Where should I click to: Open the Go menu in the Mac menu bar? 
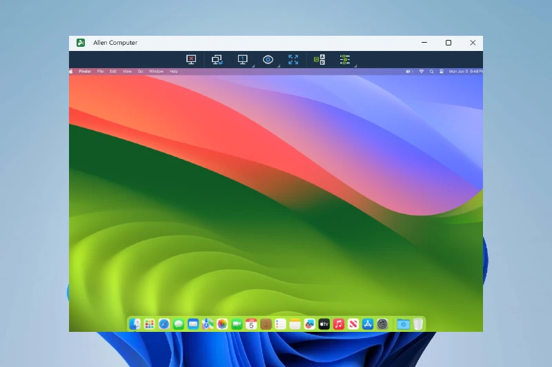point(141,72)
